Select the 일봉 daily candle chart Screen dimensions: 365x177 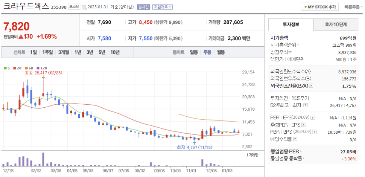[x=194, y=52]
